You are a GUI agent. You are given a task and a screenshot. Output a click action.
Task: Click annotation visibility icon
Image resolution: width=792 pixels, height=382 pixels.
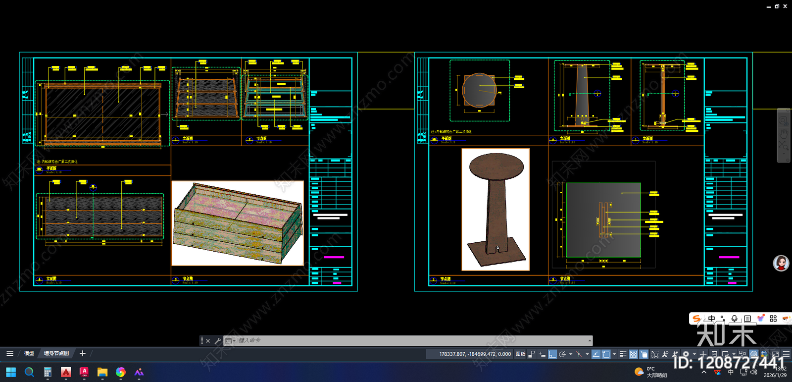(x=665, y=354)
